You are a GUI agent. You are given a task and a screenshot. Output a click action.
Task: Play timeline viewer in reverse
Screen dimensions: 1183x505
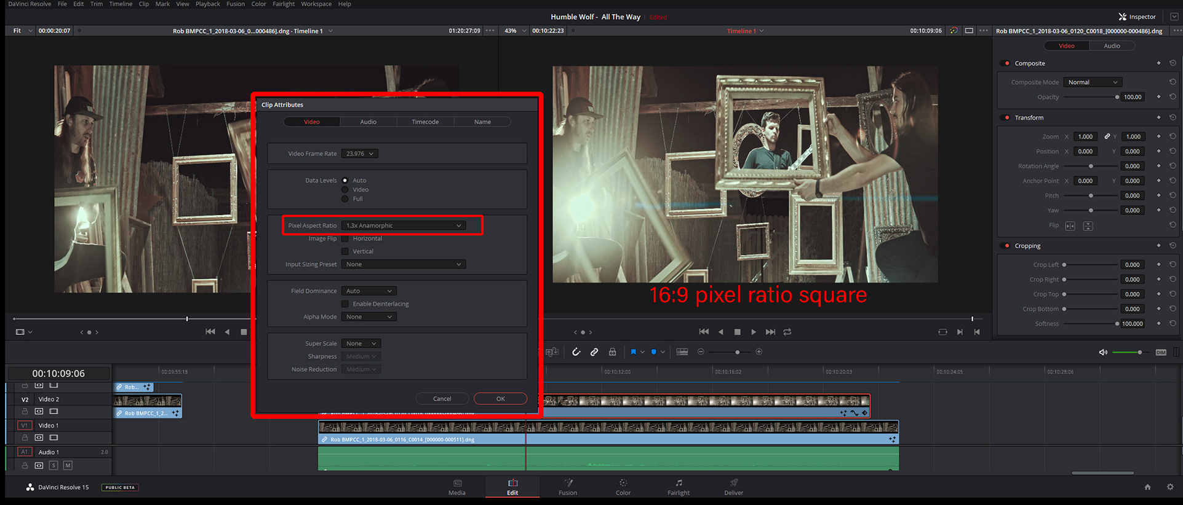coord(721,332)
